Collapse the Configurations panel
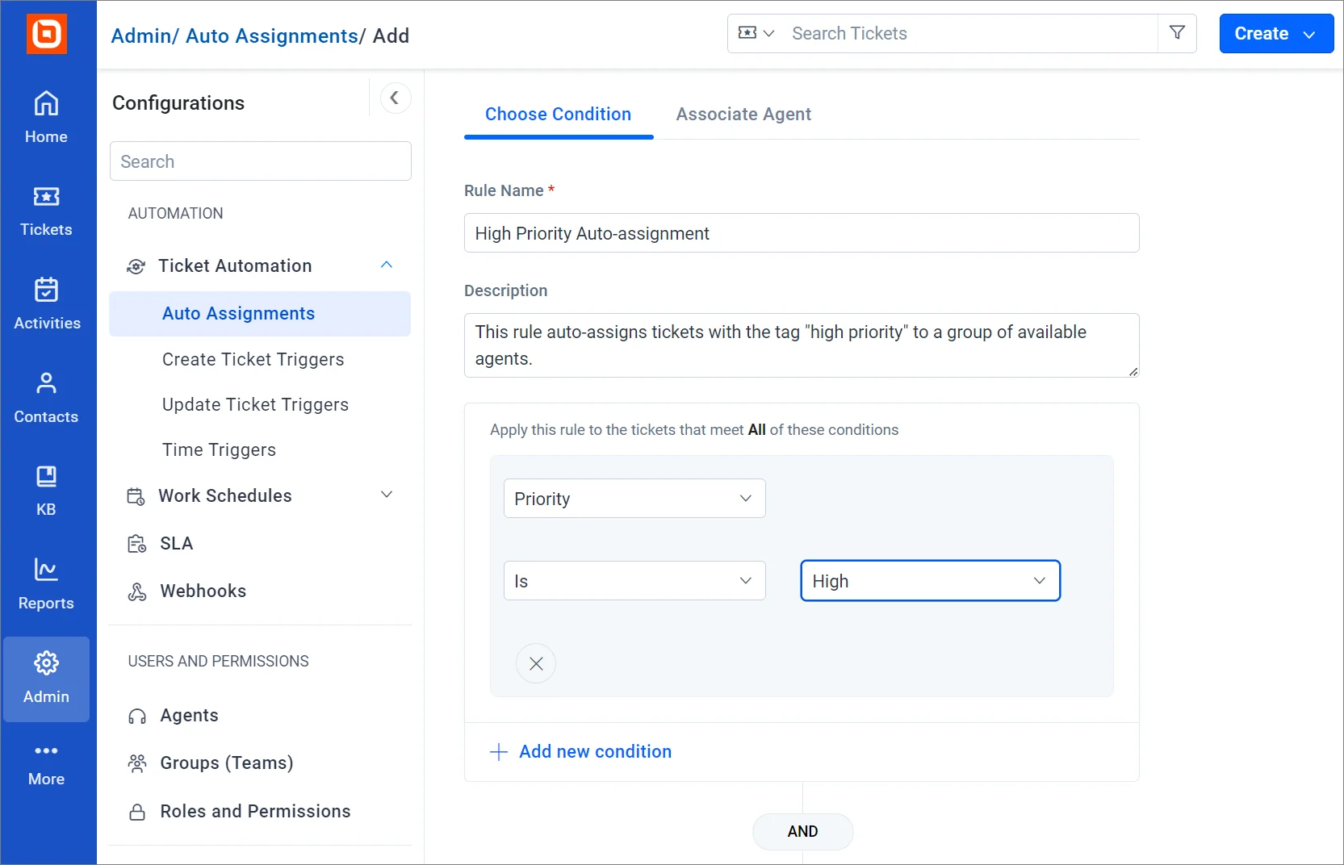The height and width of the screenshot is (865, 1344). click(x=395, y=98)
